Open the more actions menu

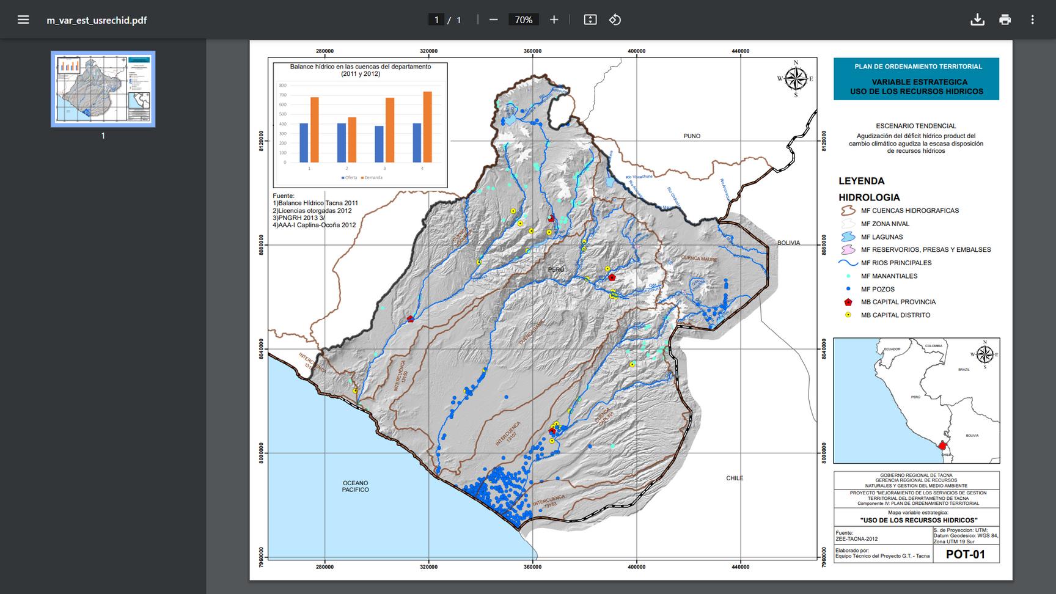1032,20
